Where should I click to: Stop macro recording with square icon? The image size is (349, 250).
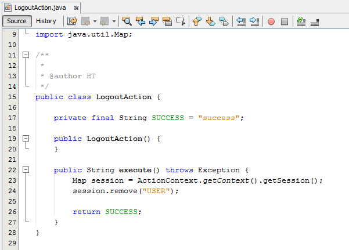pyautogui.click(x=285, y=21)
